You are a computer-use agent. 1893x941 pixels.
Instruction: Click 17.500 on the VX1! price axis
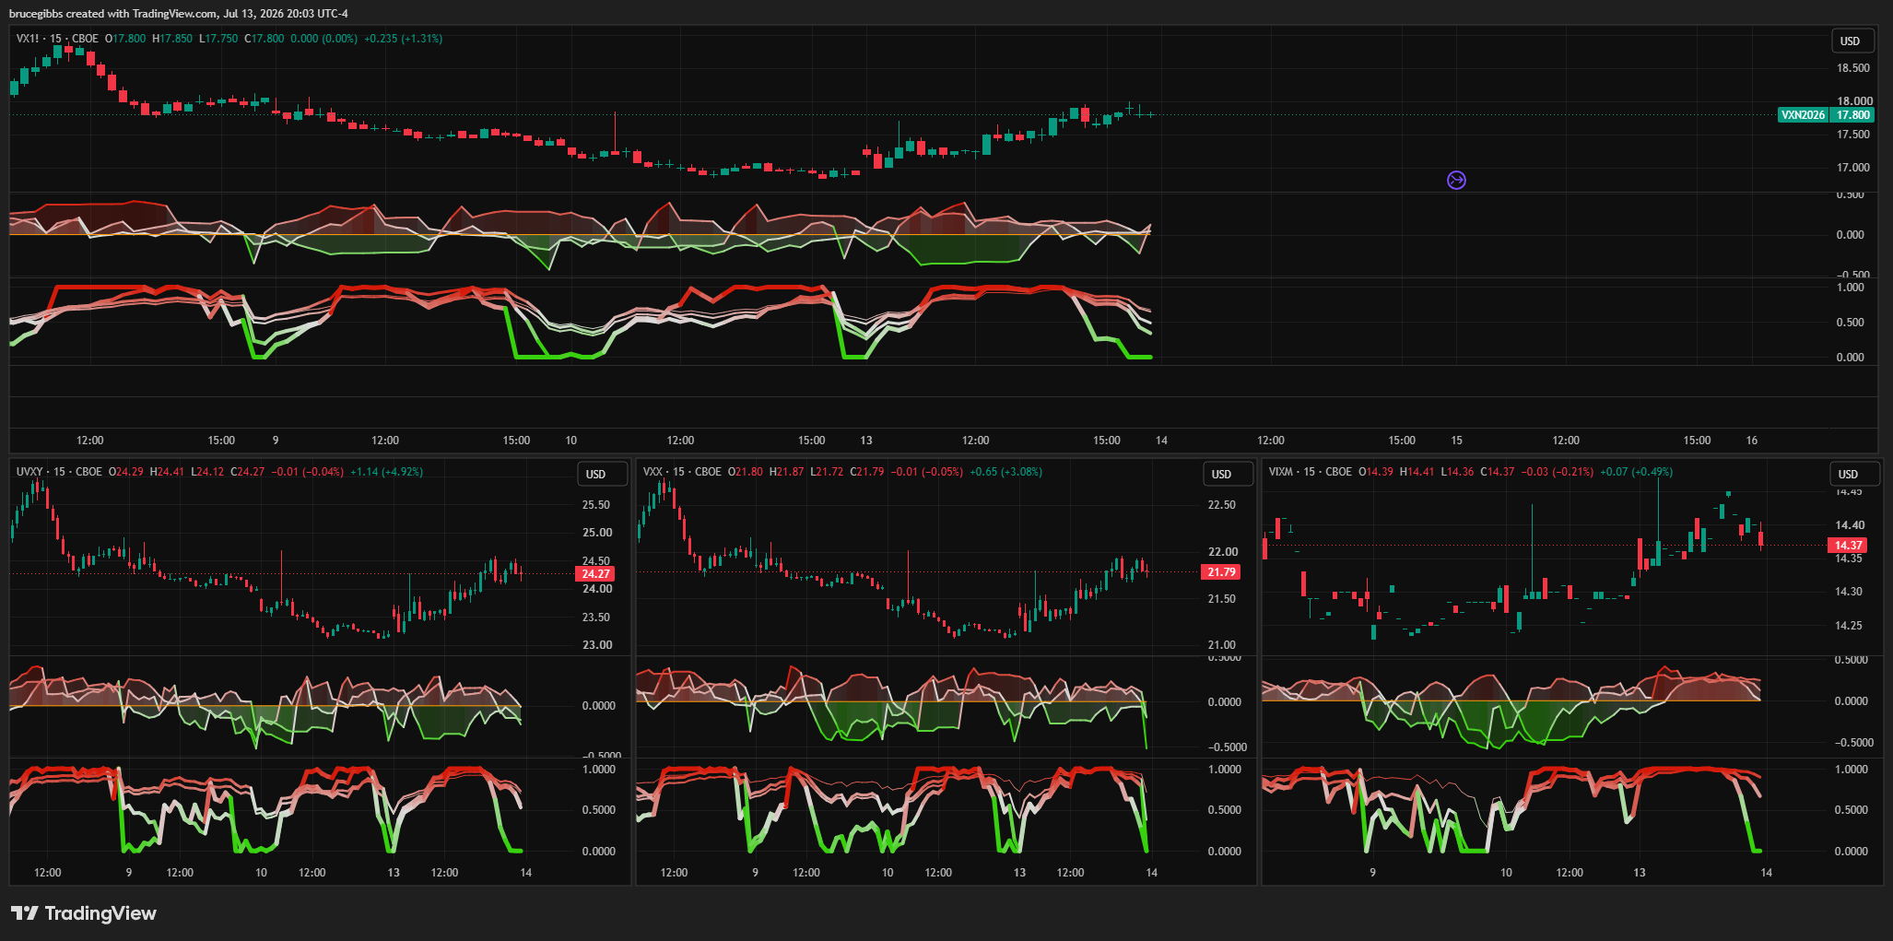point(1852,135)
